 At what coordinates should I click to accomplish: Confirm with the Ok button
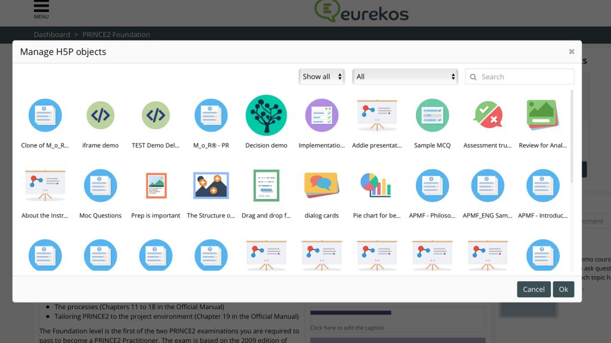tap(563, 289)
